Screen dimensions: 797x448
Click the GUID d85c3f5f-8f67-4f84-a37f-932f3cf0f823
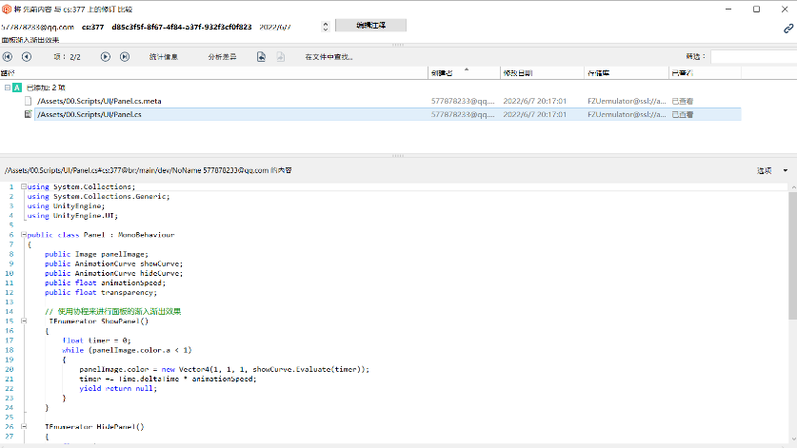point(182,27)
